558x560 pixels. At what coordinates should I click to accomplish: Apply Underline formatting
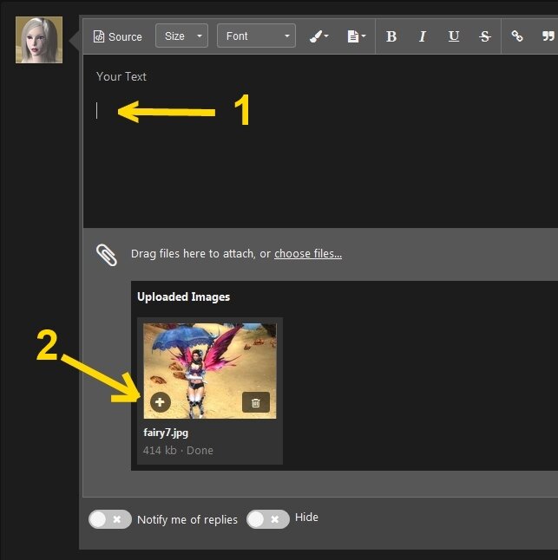(x=454, y=36)
